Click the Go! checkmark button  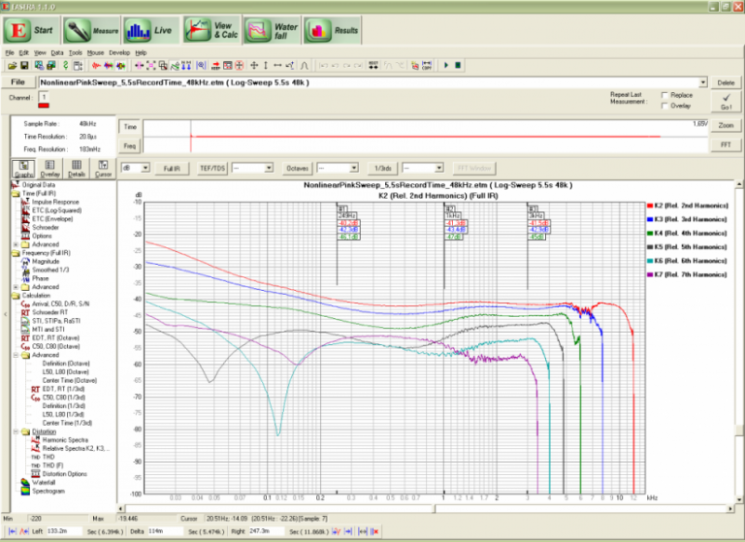point(726,101)
